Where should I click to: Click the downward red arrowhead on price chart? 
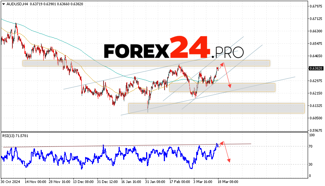[229, 87]
